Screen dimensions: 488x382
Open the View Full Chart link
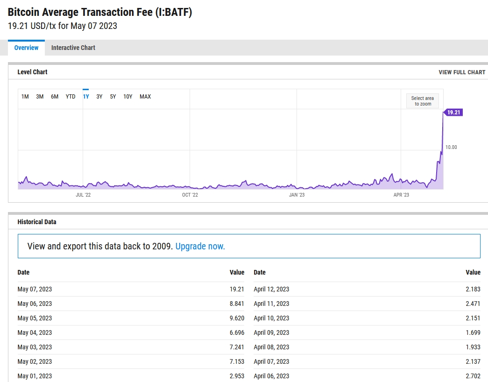point(461,72)
